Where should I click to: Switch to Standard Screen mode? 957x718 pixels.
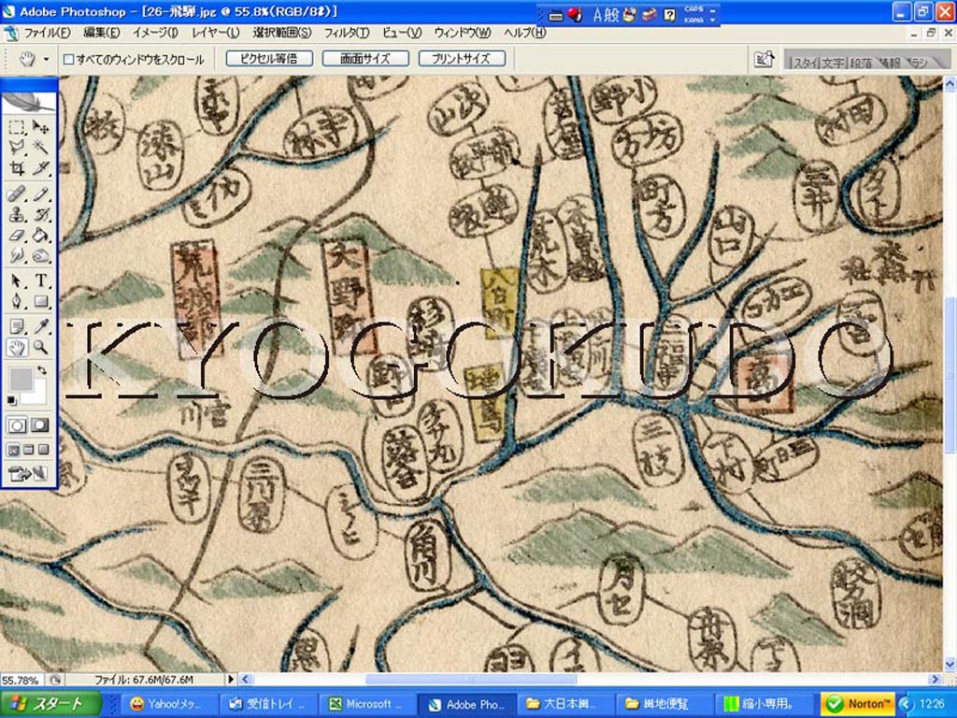[13, 450]
